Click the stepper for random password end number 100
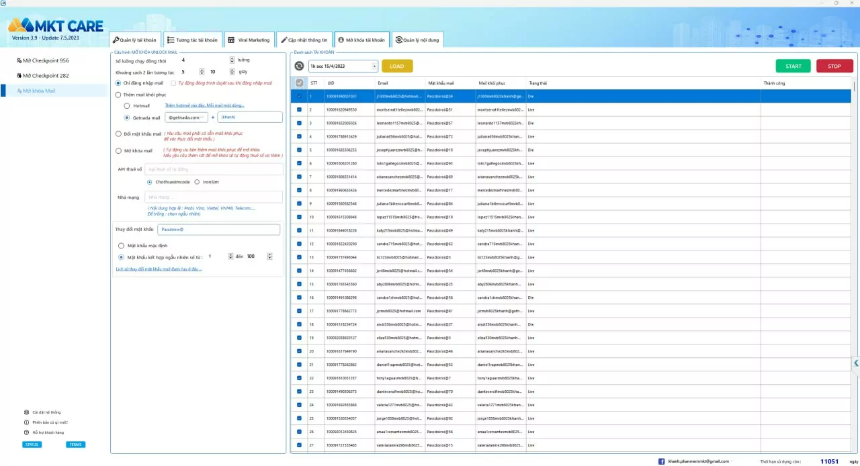This screenshot has height=466, width=860. 270,257
